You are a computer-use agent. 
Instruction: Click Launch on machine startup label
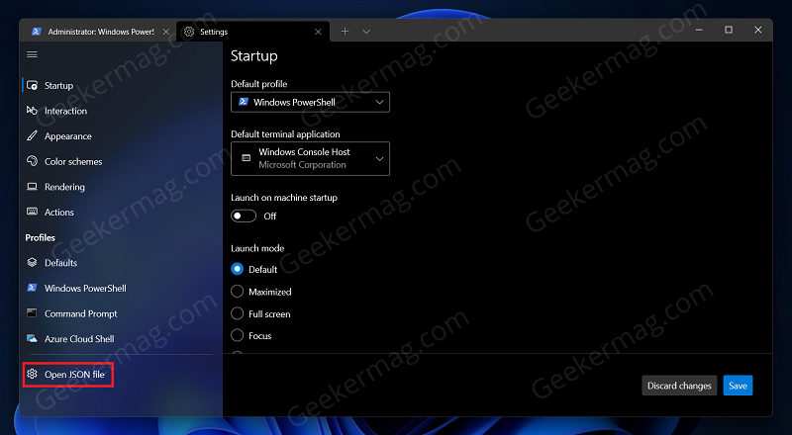tap(284, 198)
